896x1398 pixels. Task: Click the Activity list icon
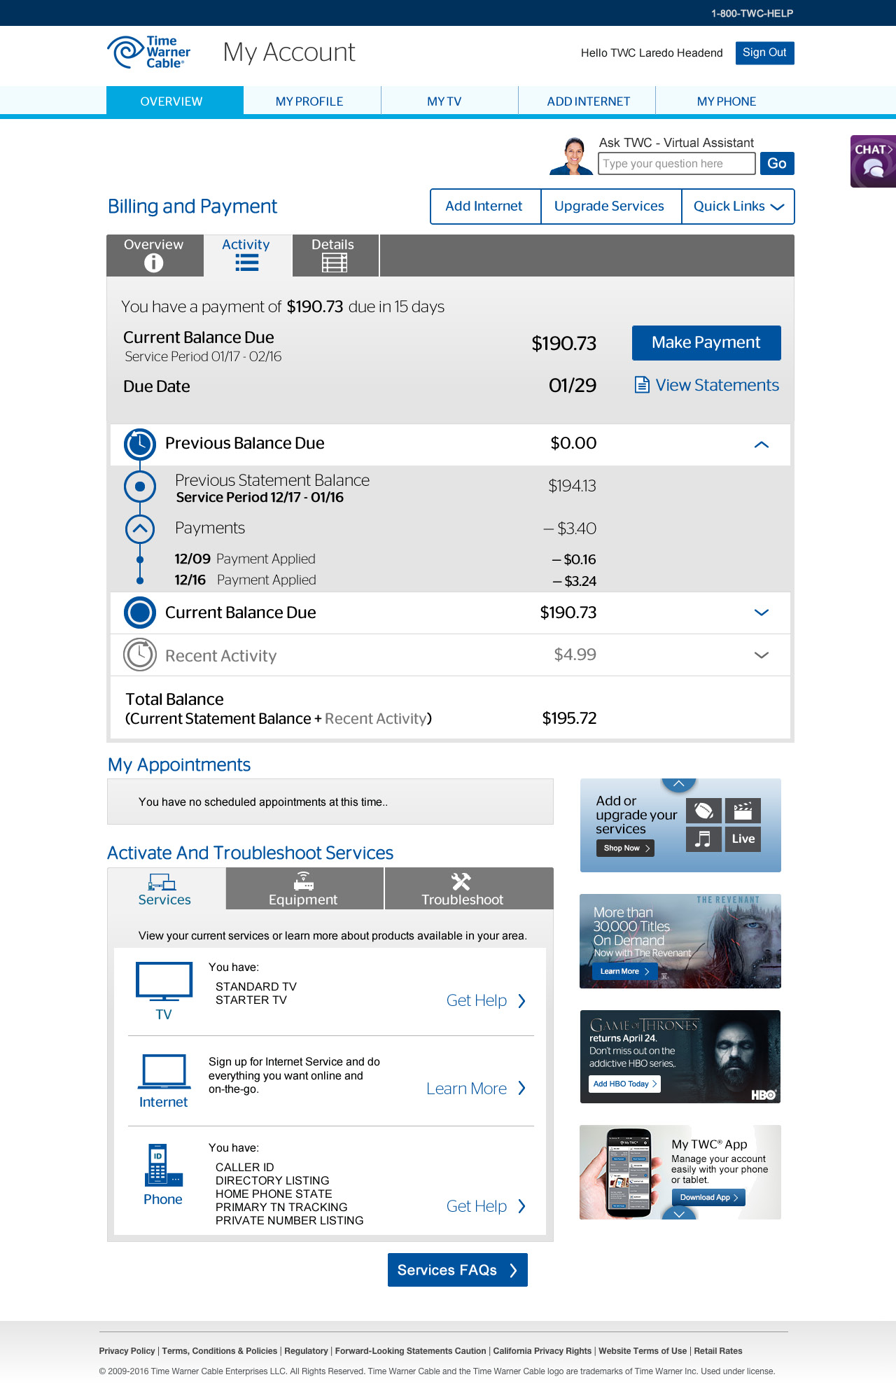pyautogui.click(x=246, y=263)
